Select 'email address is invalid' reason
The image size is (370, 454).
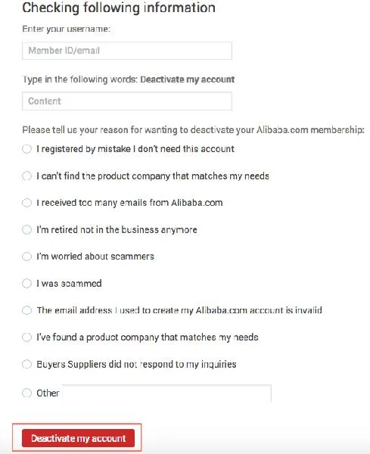(x=26, y=310)
